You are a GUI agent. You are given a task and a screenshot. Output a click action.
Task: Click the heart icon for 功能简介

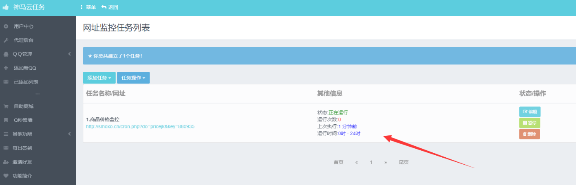(x=6, y=176)
